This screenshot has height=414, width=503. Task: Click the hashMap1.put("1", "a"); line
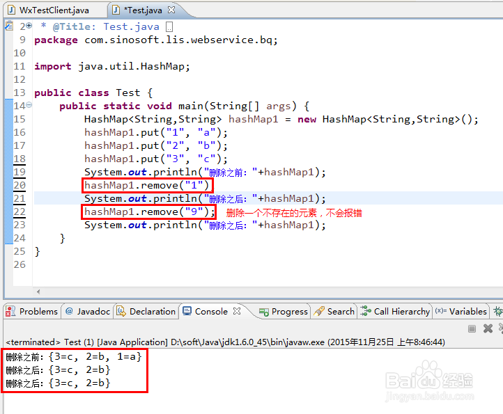156,132
